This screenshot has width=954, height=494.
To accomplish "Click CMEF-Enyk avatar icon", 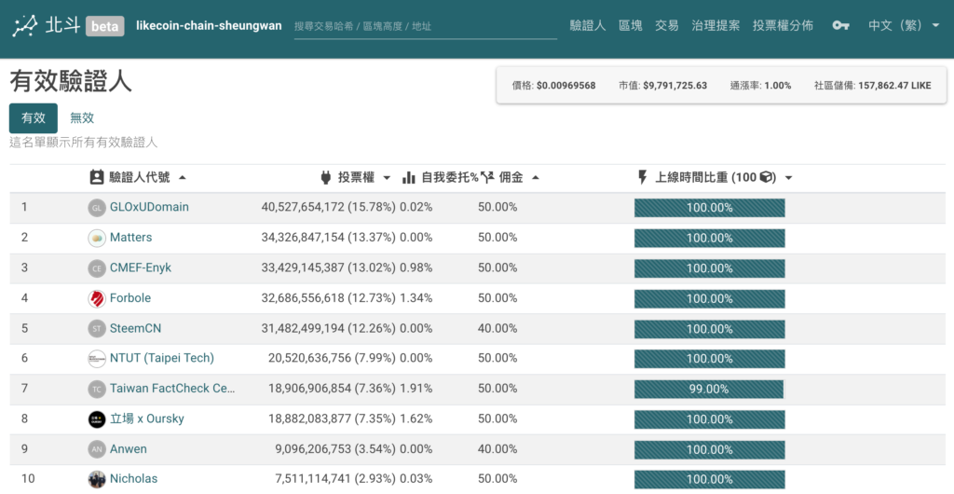I will click(x=97, y=268).
